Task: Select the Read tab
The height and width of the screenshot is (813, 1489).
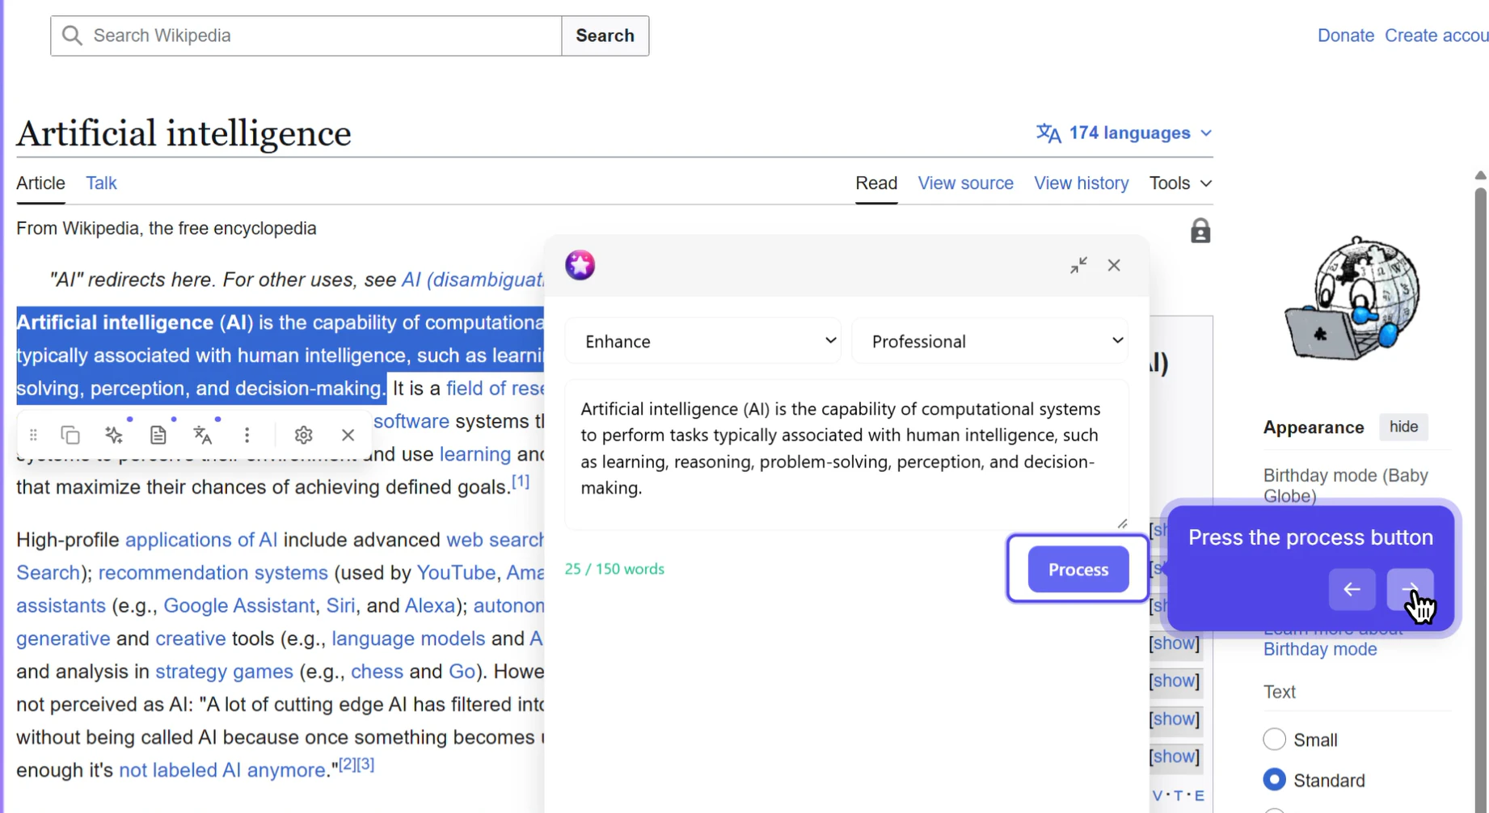Action: (x=876, y=183)
